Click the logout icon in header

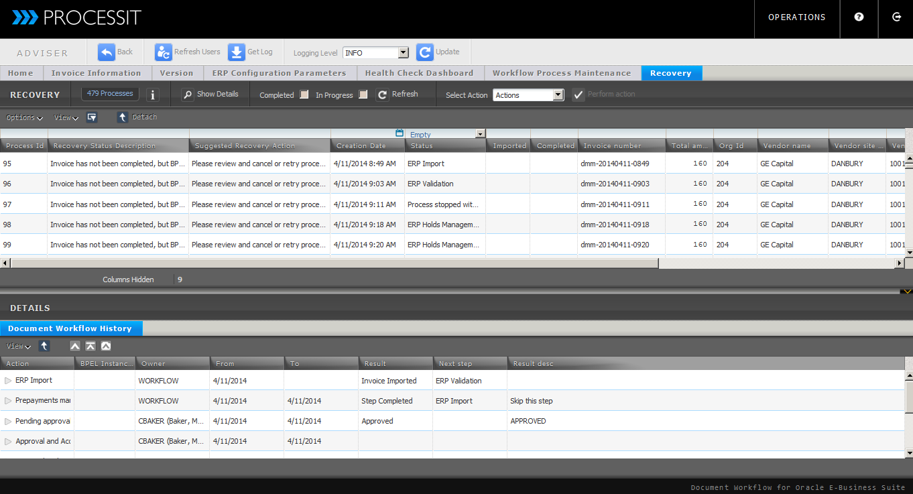coord(896,17)
